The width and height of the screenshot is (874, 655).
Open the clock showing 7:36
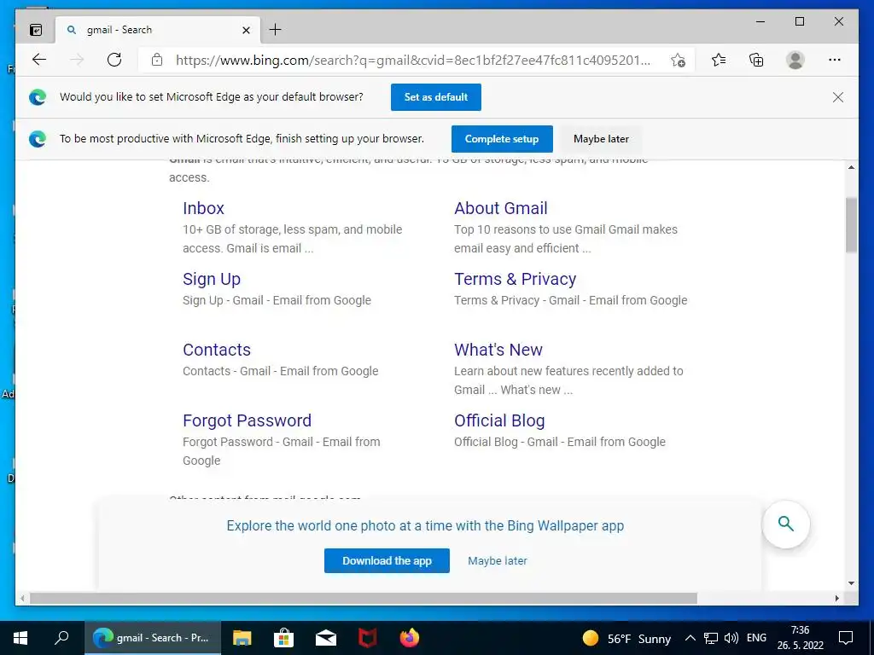point(801,638)
